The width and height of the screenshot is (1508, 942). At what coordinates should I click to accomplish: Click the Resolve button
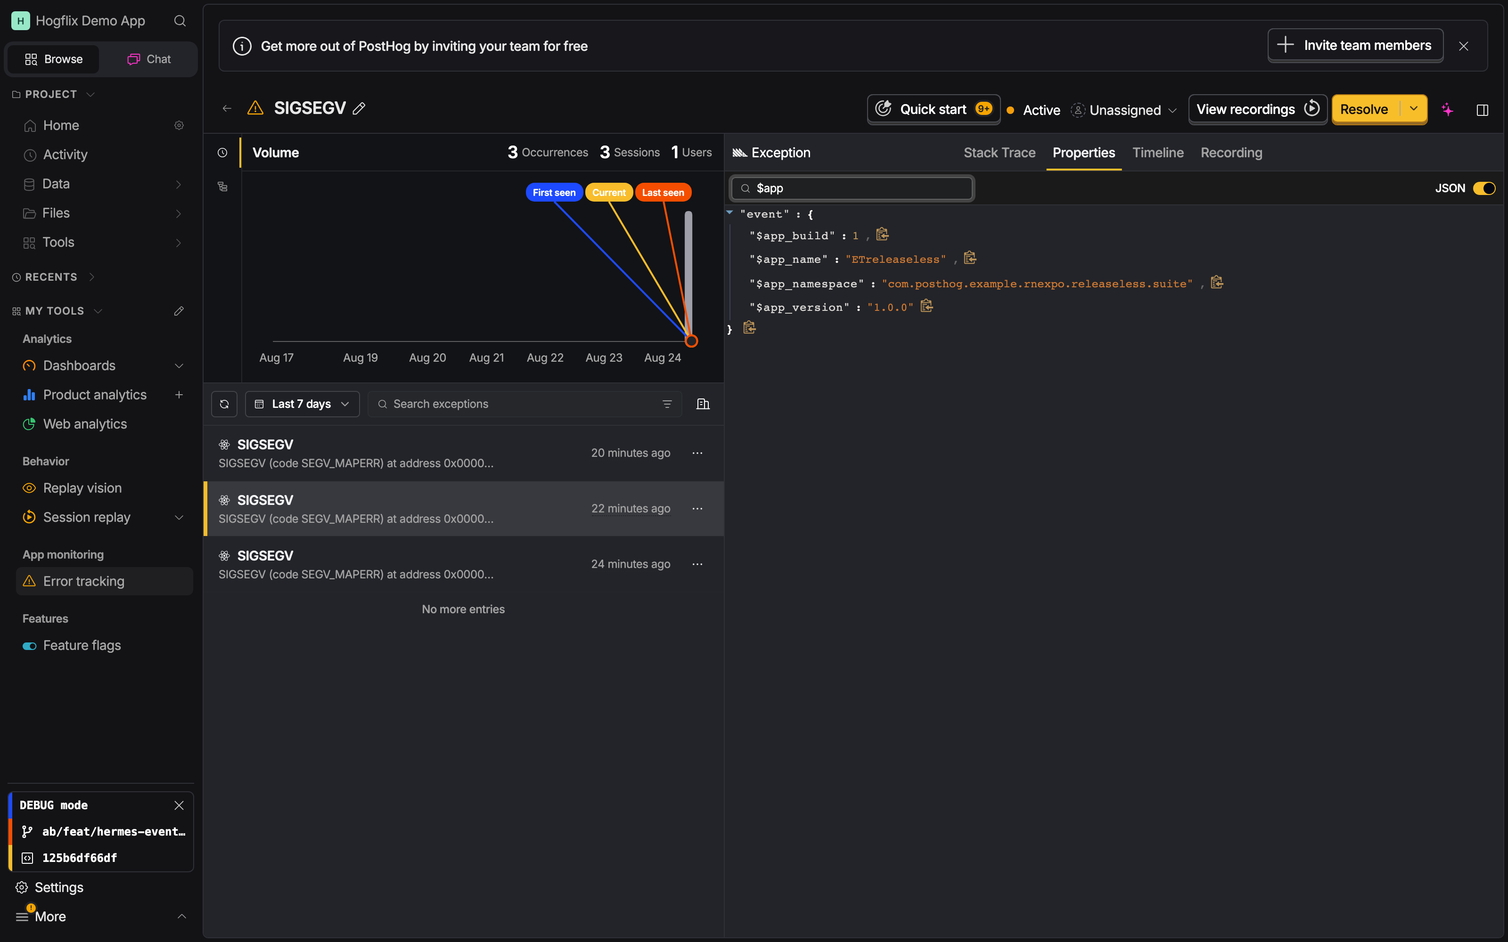[1365, 109]
